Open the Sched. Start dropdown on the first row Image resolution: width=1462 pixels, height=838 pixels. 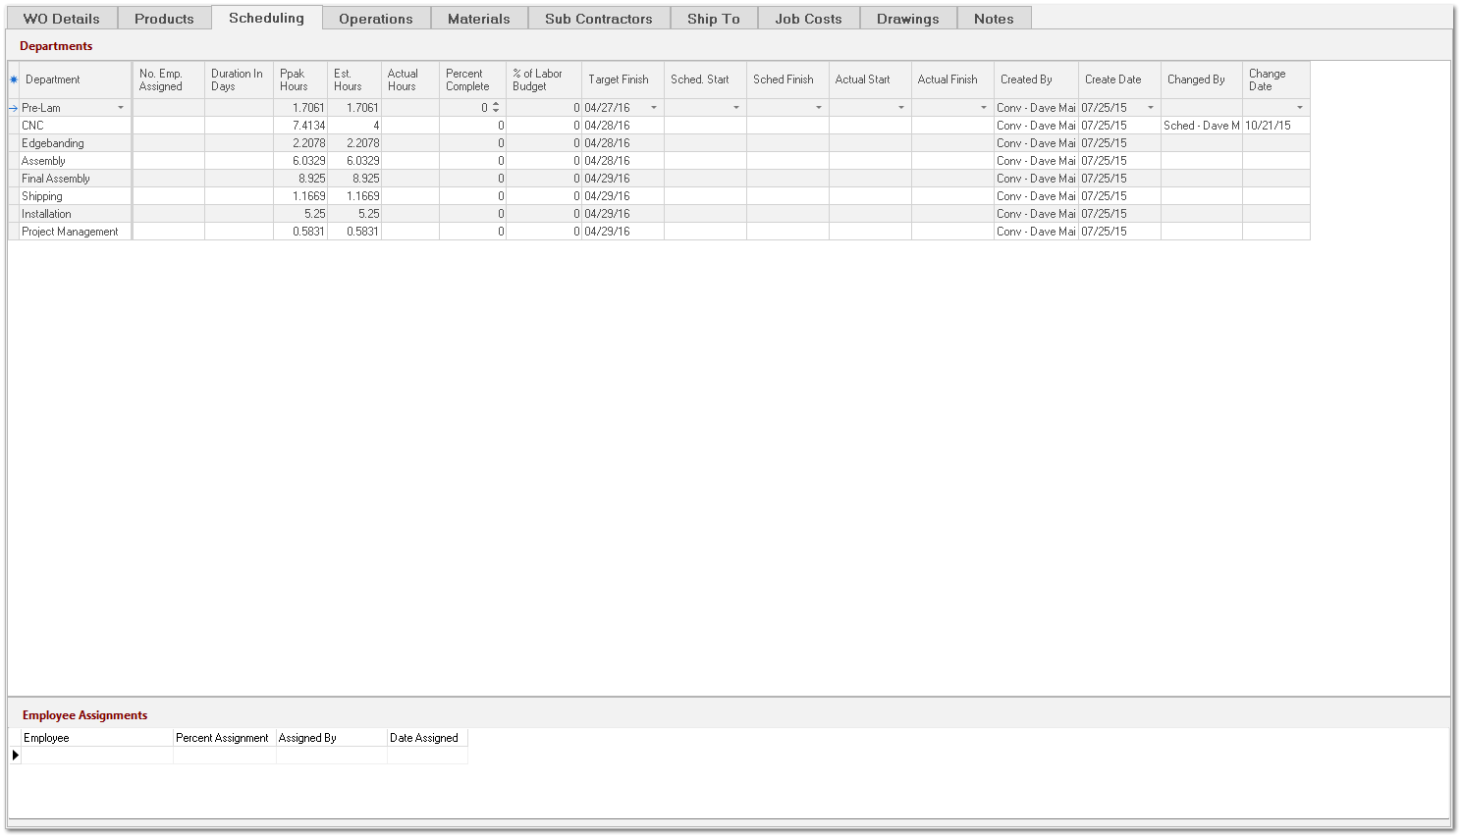735,107
